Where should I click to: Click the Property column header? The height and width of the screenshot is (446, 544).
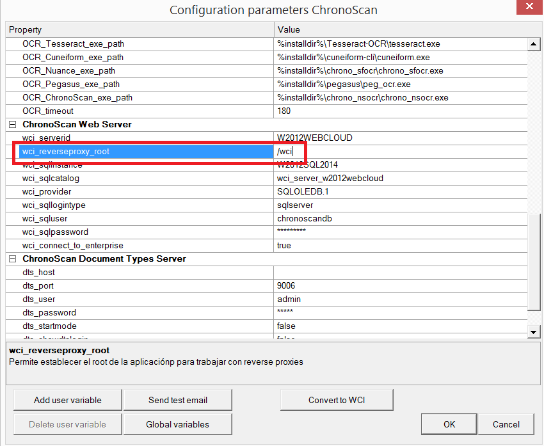coord(140,30)
